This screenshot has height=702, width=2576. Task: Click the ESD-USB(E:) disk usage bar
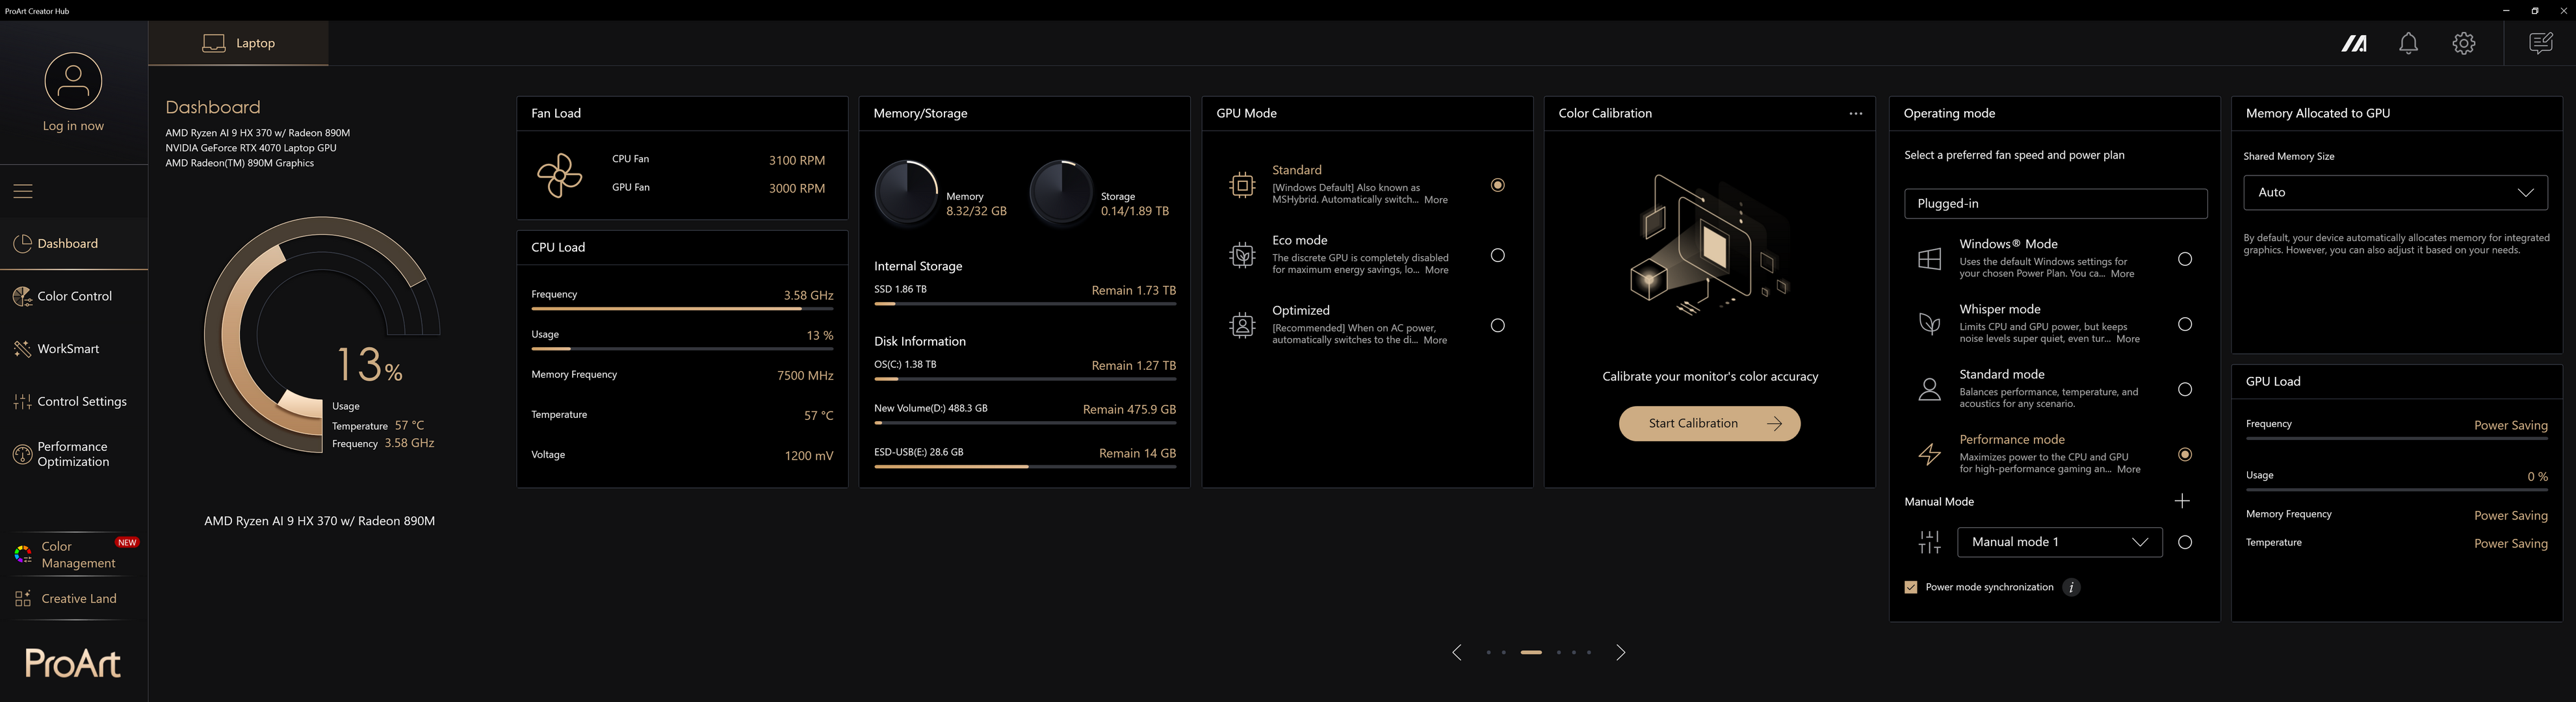pos(1025,467)
